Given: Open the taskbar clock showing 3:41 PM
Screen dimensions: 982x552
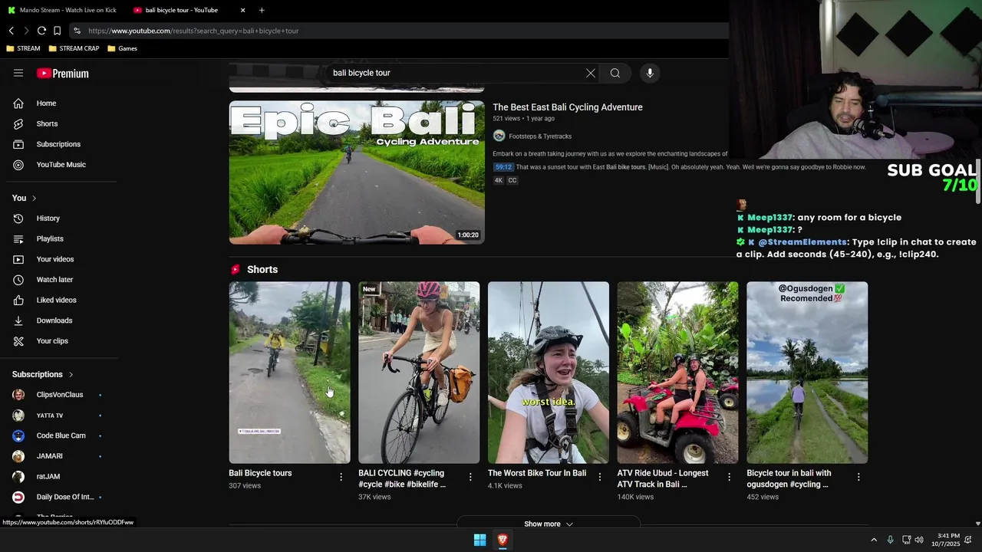Looking at the screenshot, I should point(945,540).
